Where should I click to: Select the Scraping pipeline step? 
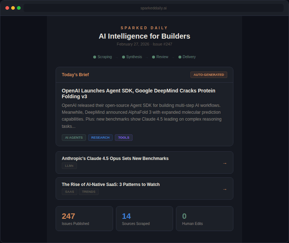[x=103, y=57]
